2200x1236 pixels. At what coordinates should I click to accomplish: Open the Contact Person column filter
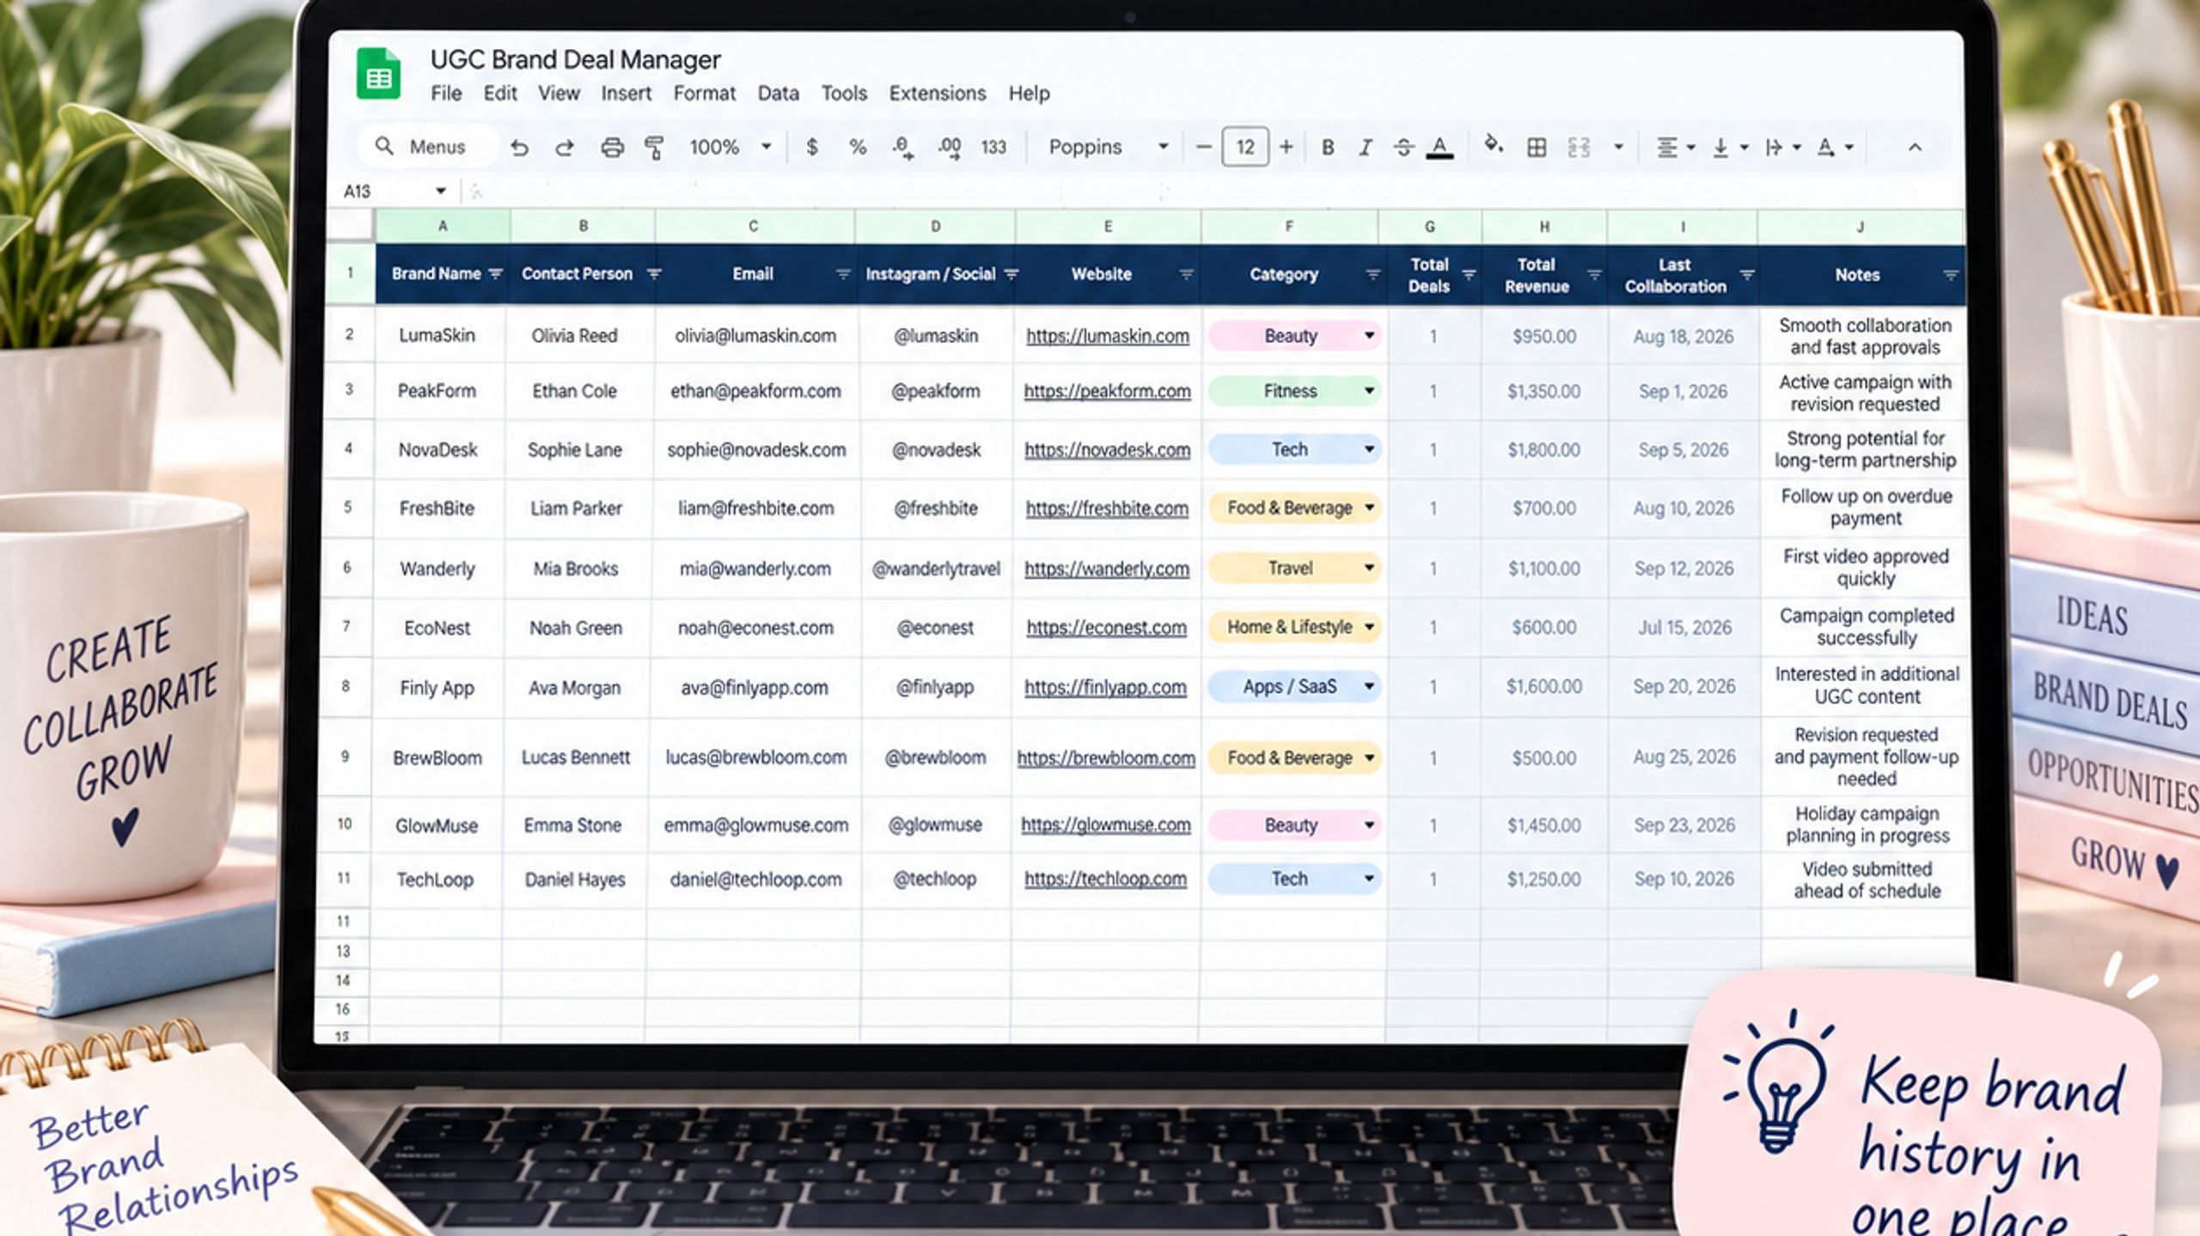654,274
